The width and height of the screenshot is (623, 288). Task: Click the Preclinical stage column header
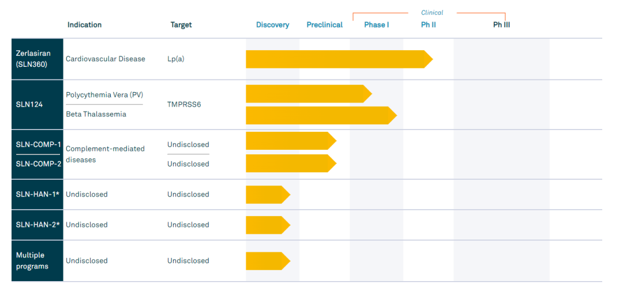click(x=325, y=25)
